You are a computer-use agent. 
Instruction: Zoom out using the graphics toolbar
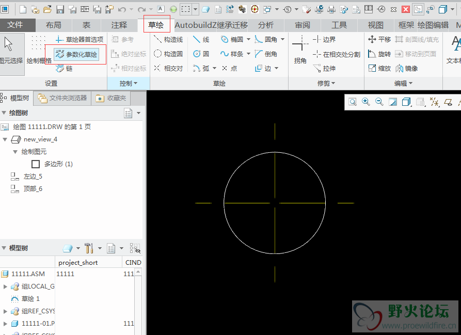point(379,102)
